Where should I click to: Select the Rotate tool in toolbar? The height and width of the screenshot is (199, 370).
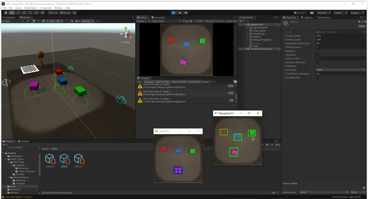click(18, 13)
